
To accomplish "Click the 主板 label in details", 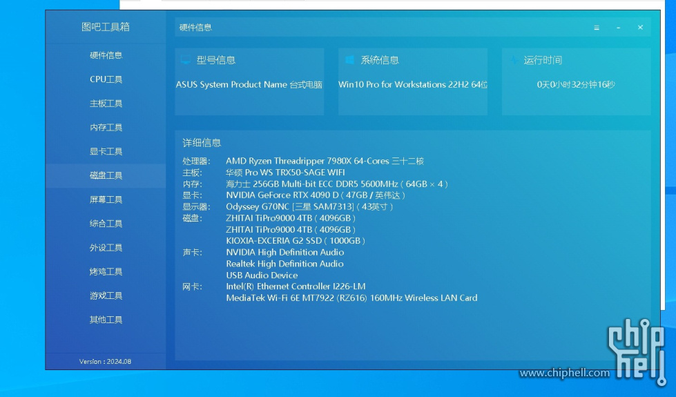I will pos(192,173).
